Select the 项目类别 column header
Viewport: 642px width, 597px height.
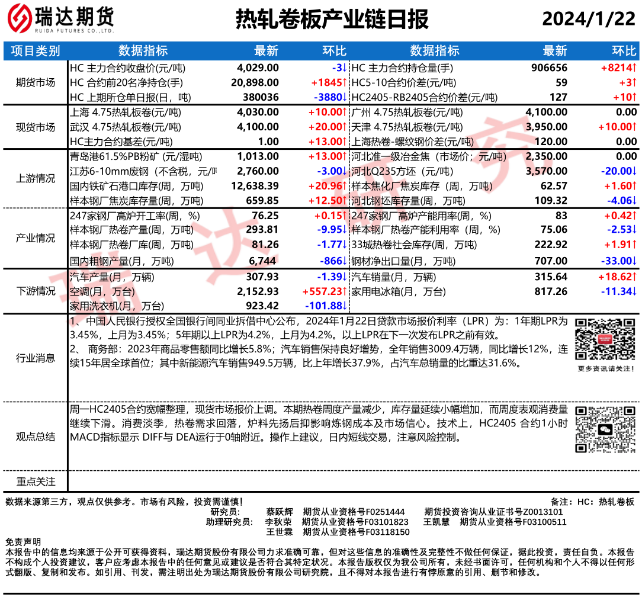click(36, 51)
